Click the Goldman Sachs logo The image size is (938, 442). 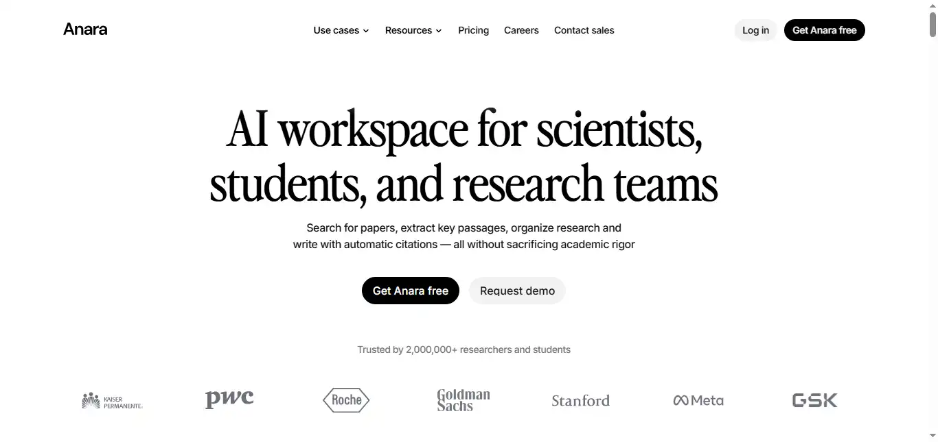464,400
